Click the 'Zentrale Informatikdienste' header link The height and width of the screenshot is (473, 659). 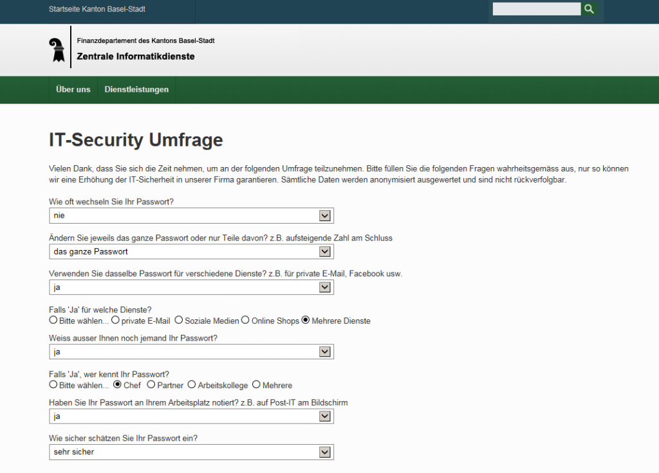(136, 57)
